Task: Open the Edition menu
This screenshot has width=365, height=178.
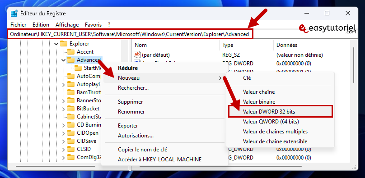Action: pos(41,25)
